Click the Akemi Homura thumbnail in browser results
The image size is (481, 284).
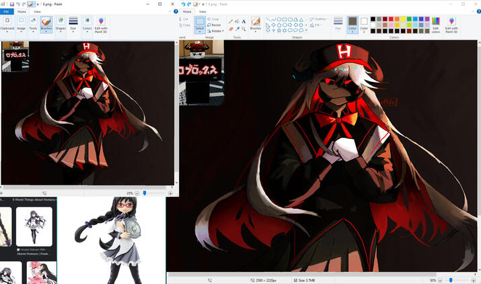[34, 226]
